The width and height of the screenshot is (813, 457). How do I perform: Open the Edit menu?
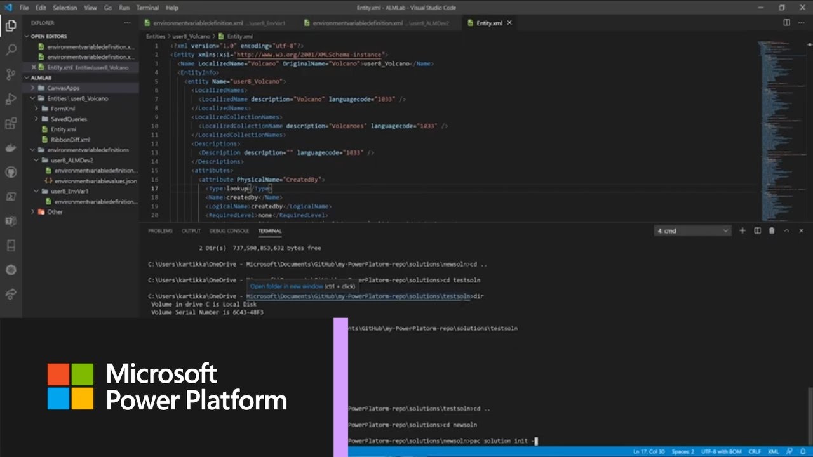click(41, 8)
